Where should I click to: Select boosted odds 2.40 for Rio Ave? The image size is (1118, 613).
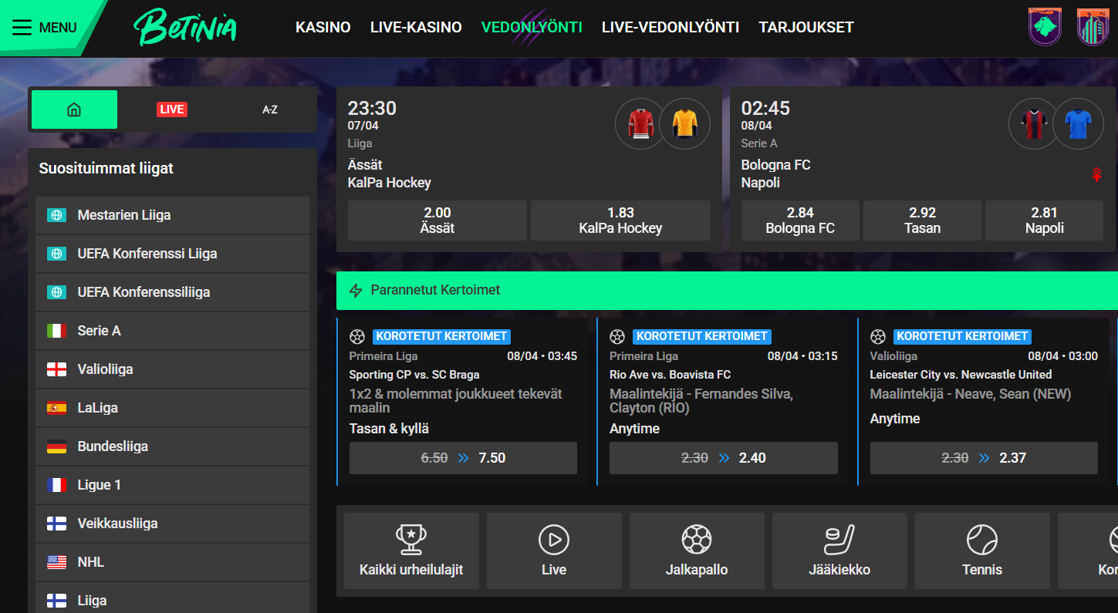[x=724, y=458]
